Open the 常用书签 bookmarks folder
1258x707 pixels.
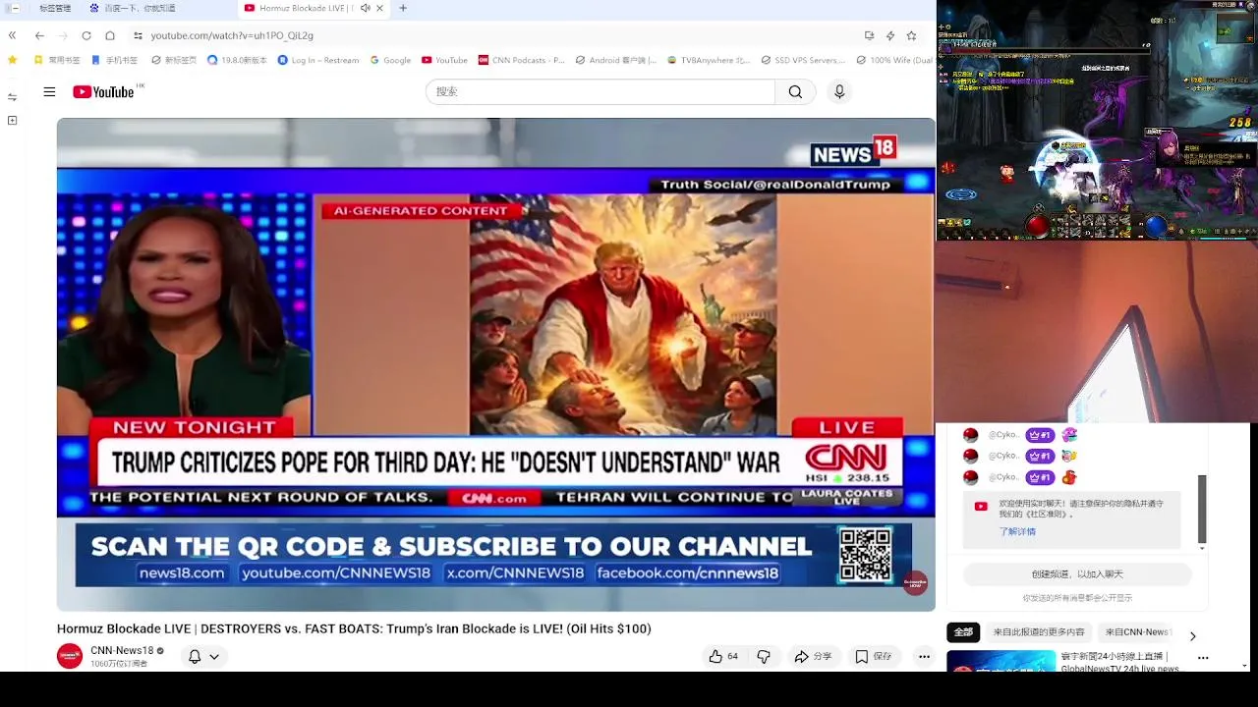(x=57, y=60)
